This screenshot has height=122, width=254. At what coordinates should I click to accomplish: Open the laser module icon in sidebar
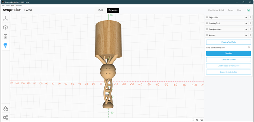click(5, 37)
